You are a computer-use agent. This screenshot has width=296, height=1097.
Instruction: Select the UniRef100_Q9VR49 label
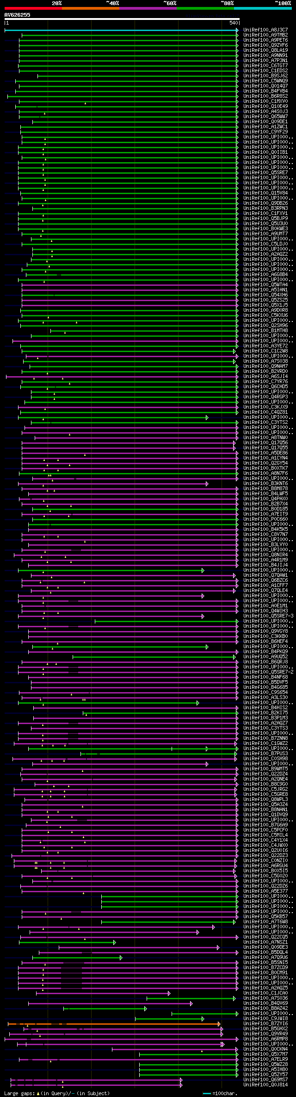tap(265, 1034)
